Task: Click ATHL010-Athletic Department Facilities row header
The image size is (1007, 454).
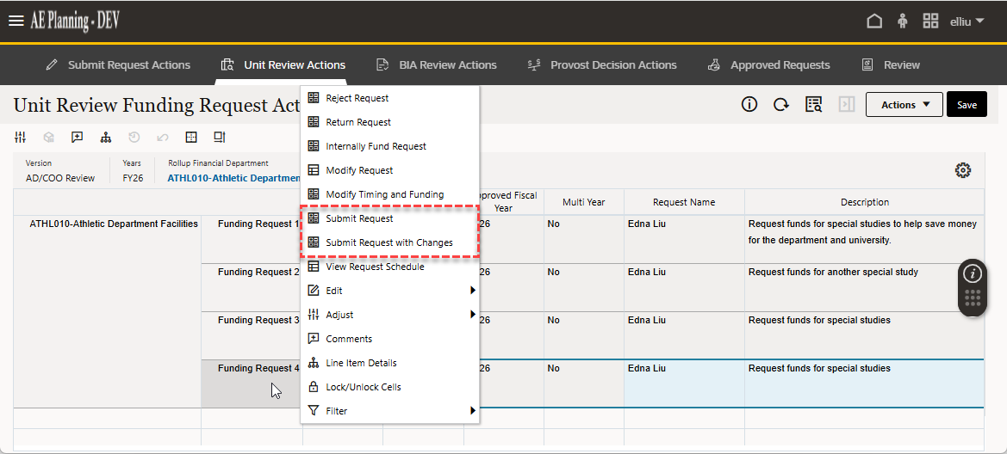Action: click(x=108, y=311)
